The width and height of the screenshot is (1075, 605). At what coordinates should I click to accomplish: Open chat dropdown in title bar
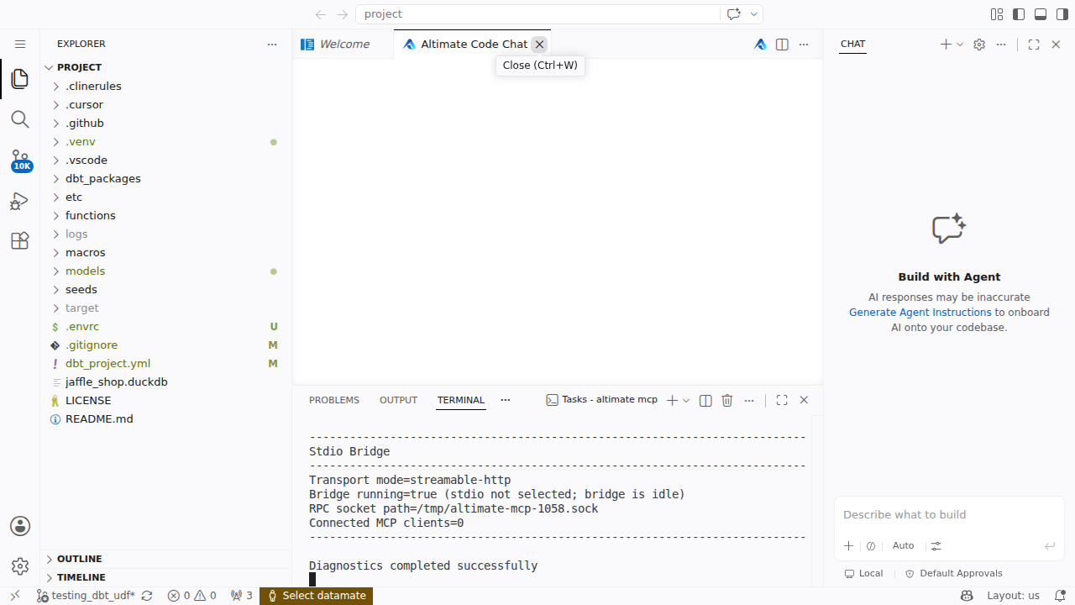point(754,14)
